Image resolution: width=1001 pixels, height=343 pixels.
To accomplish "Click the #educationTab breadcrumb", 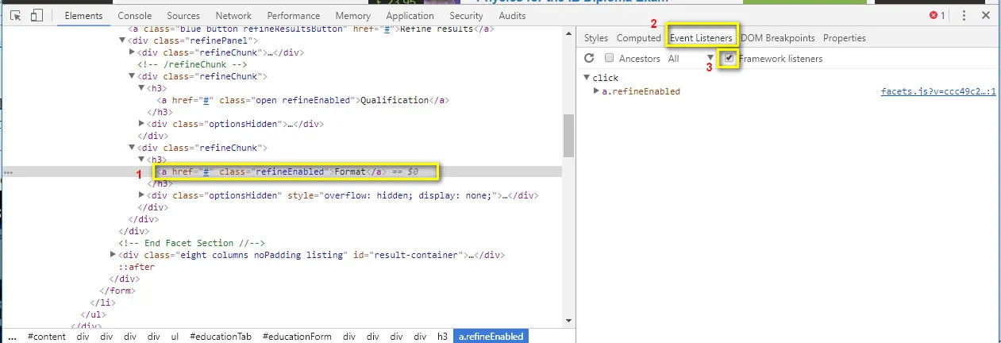I will click(x=221, y=337).
